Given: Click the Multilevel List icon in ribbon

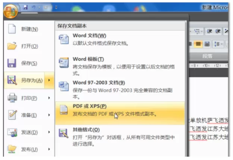Looking at the screenshot, I should [x=197, y=31].
